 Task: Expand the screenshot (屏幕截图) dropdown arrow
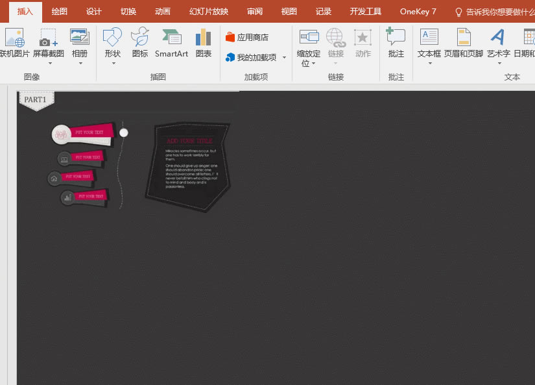pyautogui.click(x=50, y=64)
